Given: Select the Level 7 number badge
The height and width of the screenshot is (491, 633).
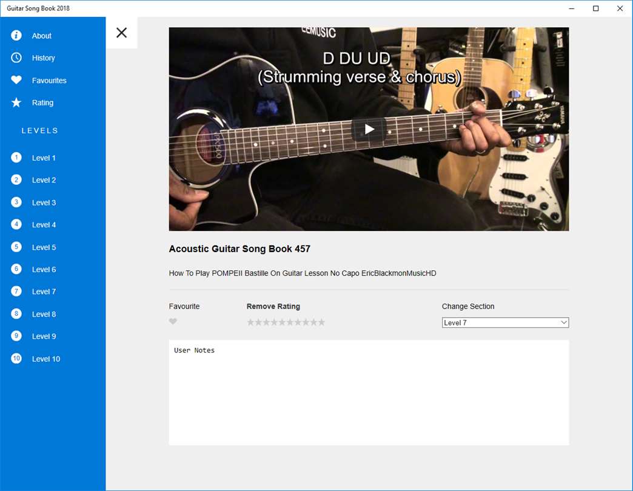Looking at the screenshot, I should tap(16, 292).
